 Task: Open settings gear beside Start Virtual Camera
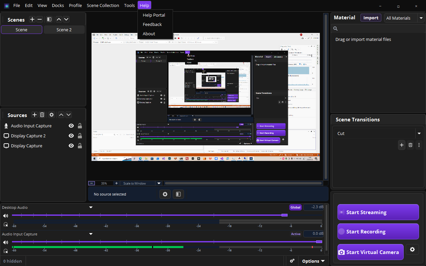coord(412,249)
